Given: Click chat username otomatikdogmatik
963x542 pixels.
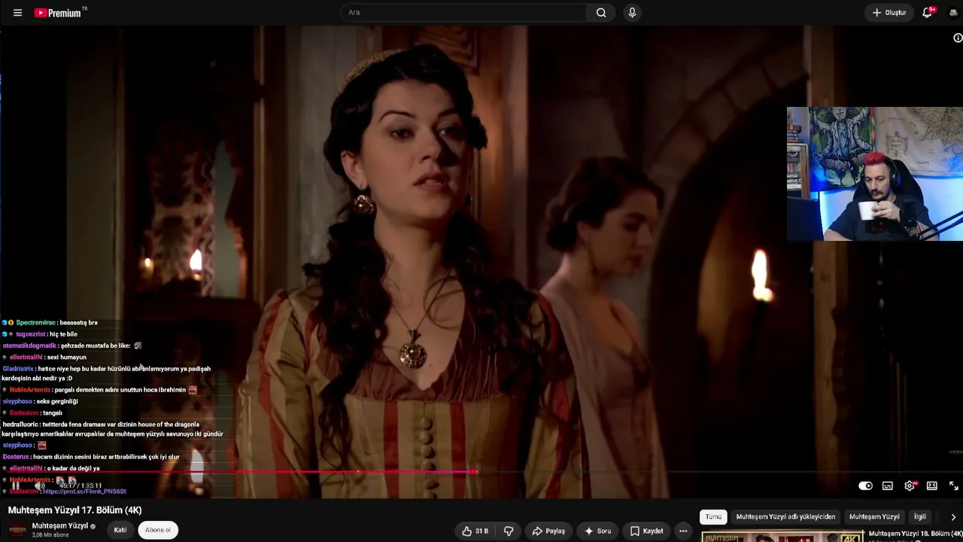Looking at the screenshot, I should click(29, 346).
